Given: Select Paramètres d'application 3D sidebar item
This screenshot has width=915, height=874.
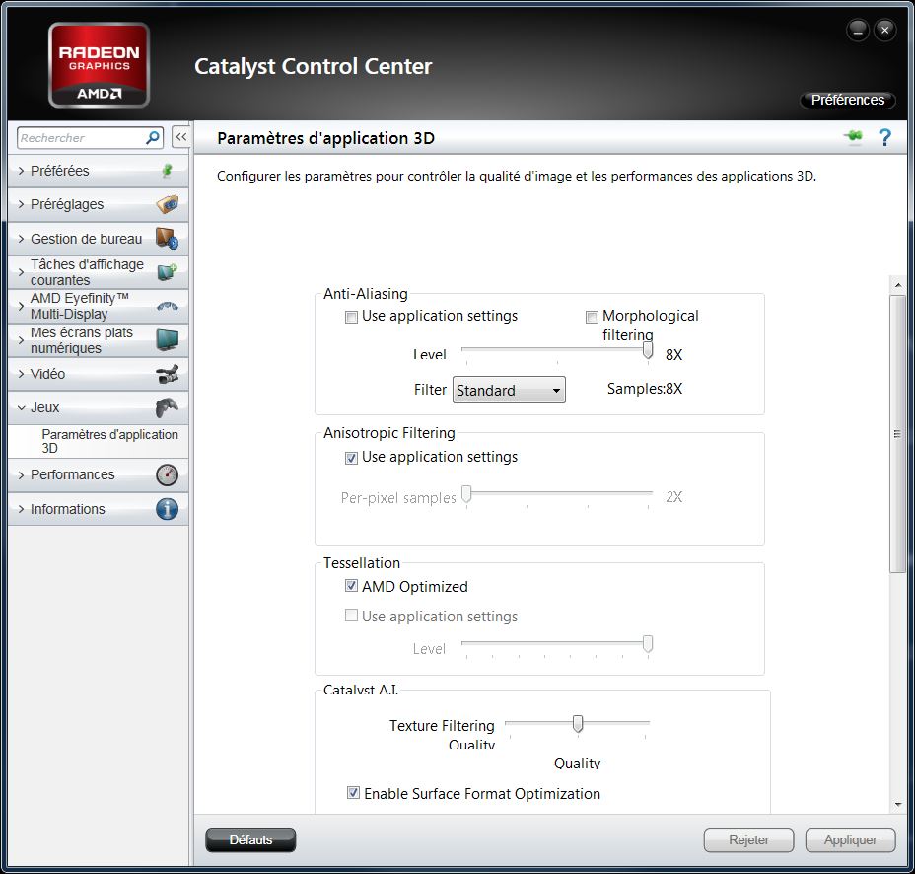Looking at the screenshot, I should point(98,441).
